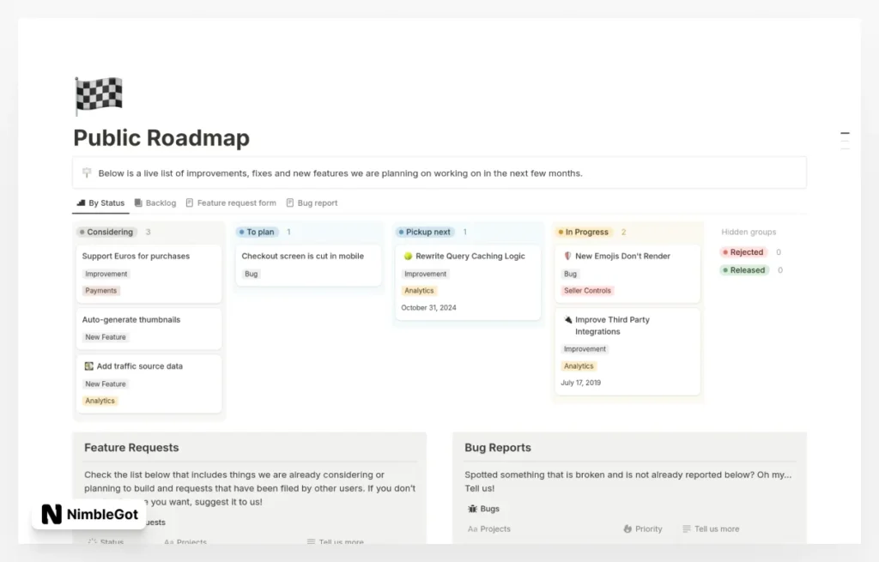Click the flame icon beside Priority
The image size is (879, 562).
click(627, 529)
